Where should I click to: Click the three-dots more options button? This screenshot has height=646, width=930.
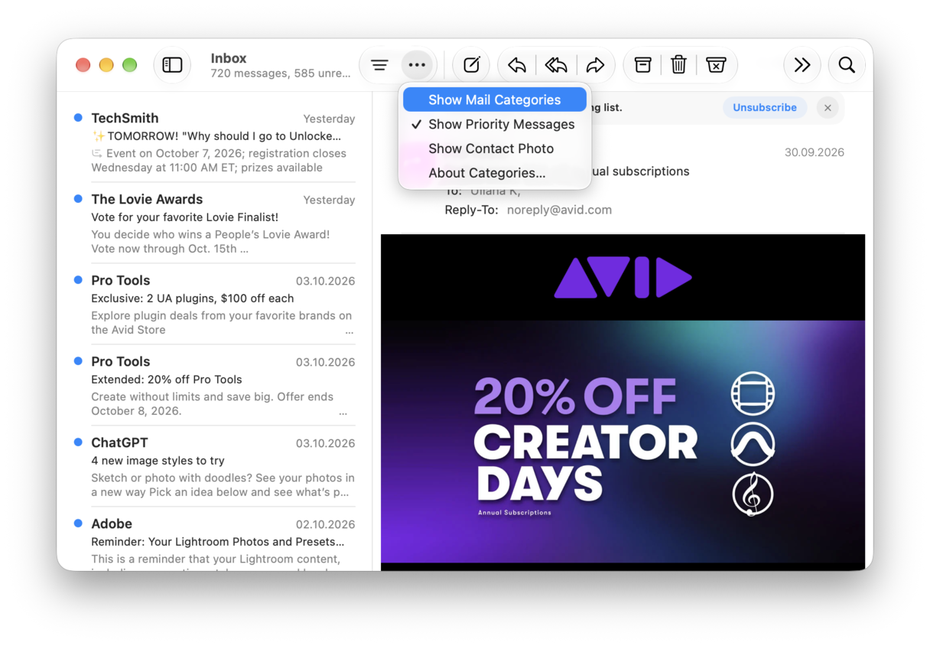click(x=417, y=65)
